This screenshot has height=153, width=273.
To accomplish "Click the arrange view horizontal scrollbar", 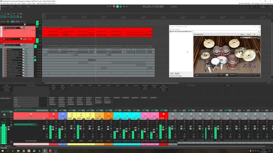I will point(111,83).
